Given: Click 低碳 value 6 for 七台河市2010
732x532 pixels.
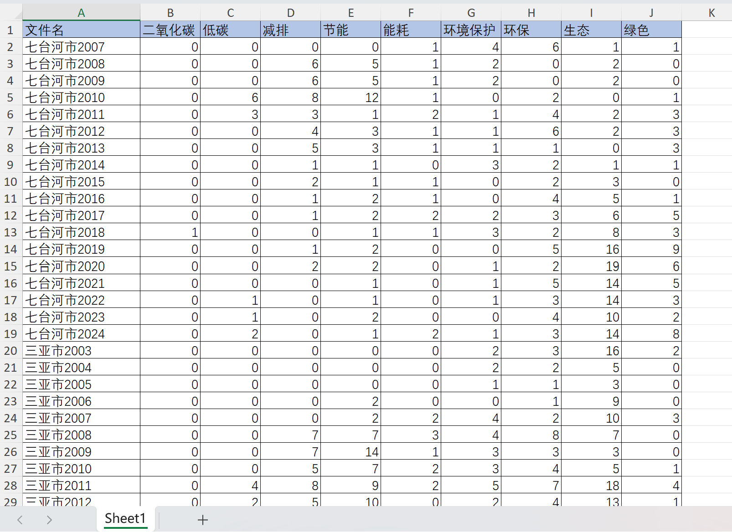Looking at the screenshot, I should coord(230,97).
